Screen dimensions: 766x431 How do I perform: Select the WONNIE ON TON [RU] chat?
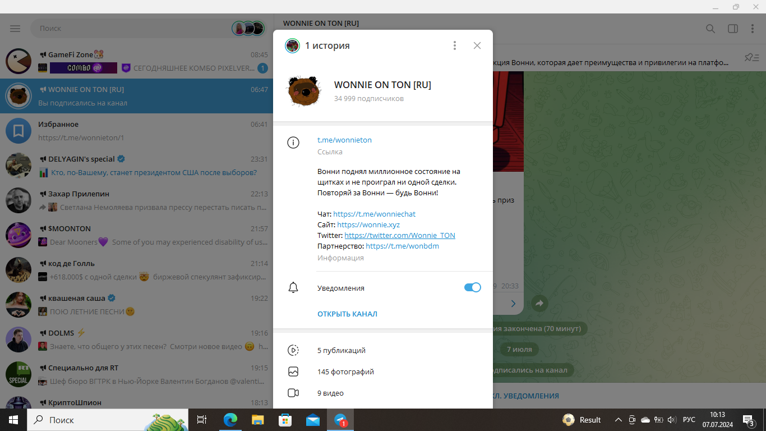point(137,96)
